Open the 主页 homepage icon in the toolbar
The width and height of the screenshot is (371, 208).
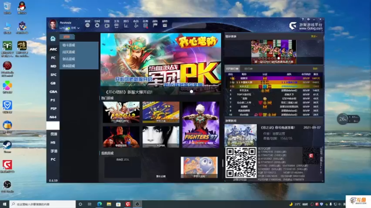[x=116, y=25]
